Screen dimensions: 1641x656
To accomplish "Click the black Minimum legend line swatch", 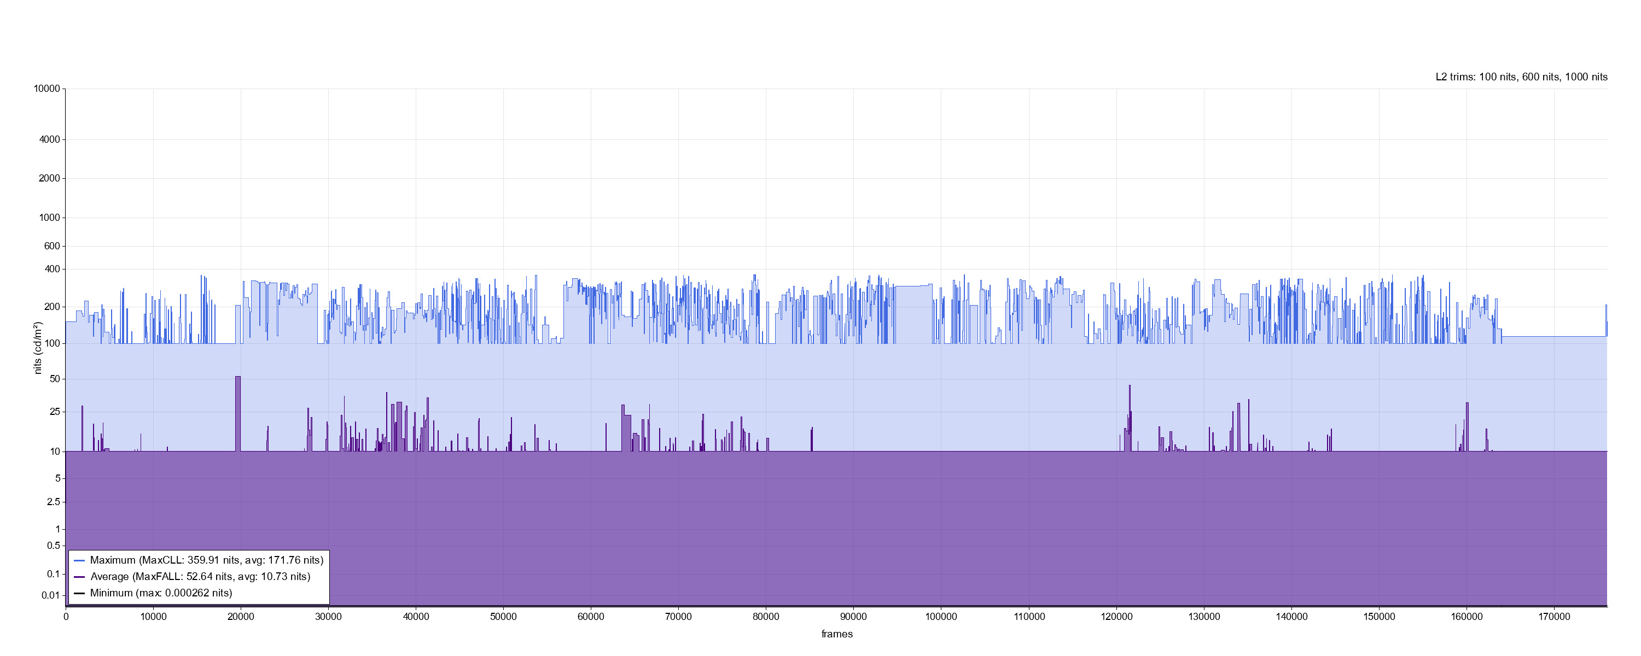I will (x=80, y=593).
